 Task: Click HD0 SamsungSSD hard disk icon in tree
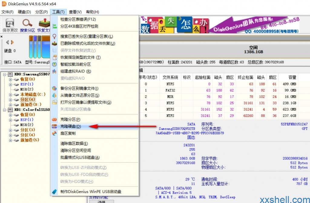[x=10, y=74]
